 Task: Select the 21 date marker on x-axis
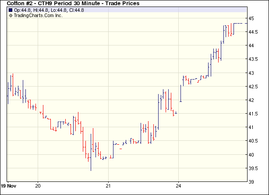109,185
